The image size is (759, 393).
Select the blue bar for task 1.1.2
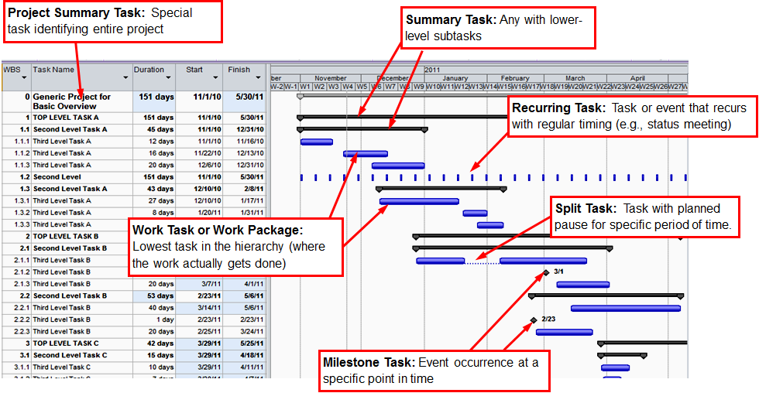365,154
